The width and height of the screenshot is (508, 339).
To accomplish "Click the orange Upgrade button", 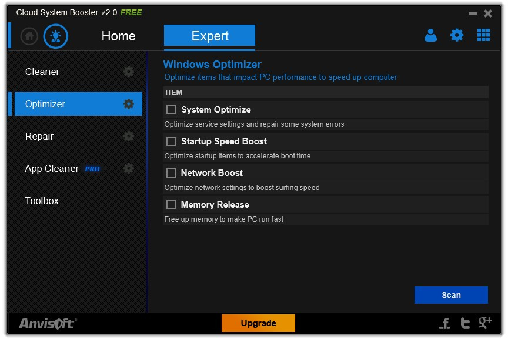I will 258,323.
